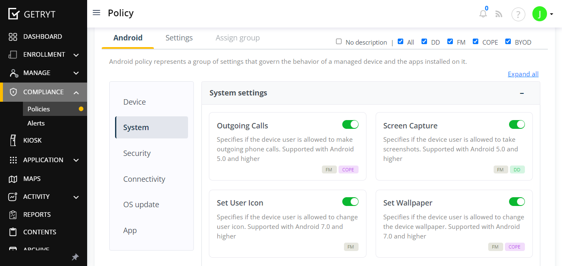Click the yellow dot next to Policies
Viewport: 562px width, 266px height.
[x=81, y=109]
